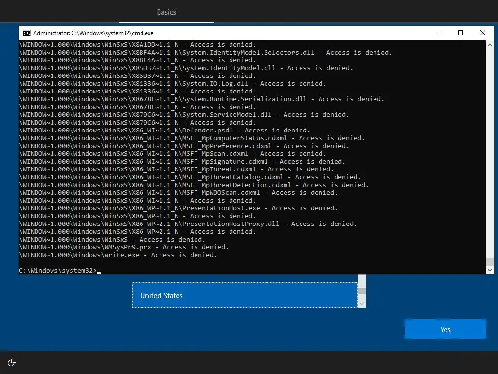Viewport: 498px width, 374px height.
Task: Confirm region with the Yes button
Action: (x=445, y=330)
